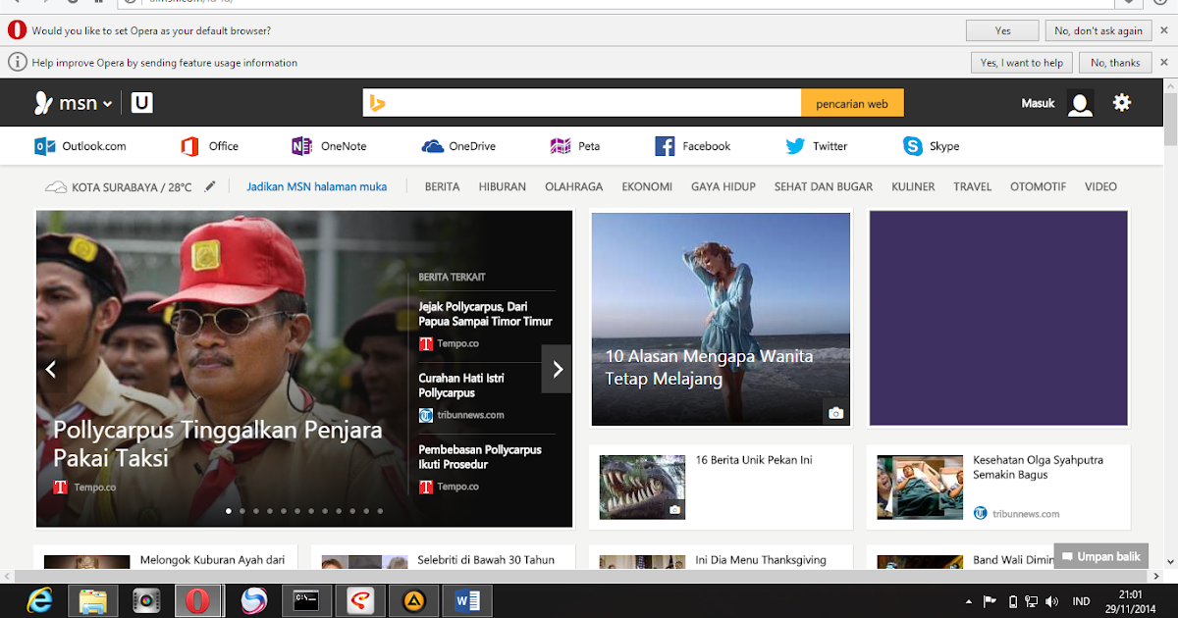The image size is (1178, 618).
Task: Open the EKONOMI menu item
Action: [x=647, y=186]
